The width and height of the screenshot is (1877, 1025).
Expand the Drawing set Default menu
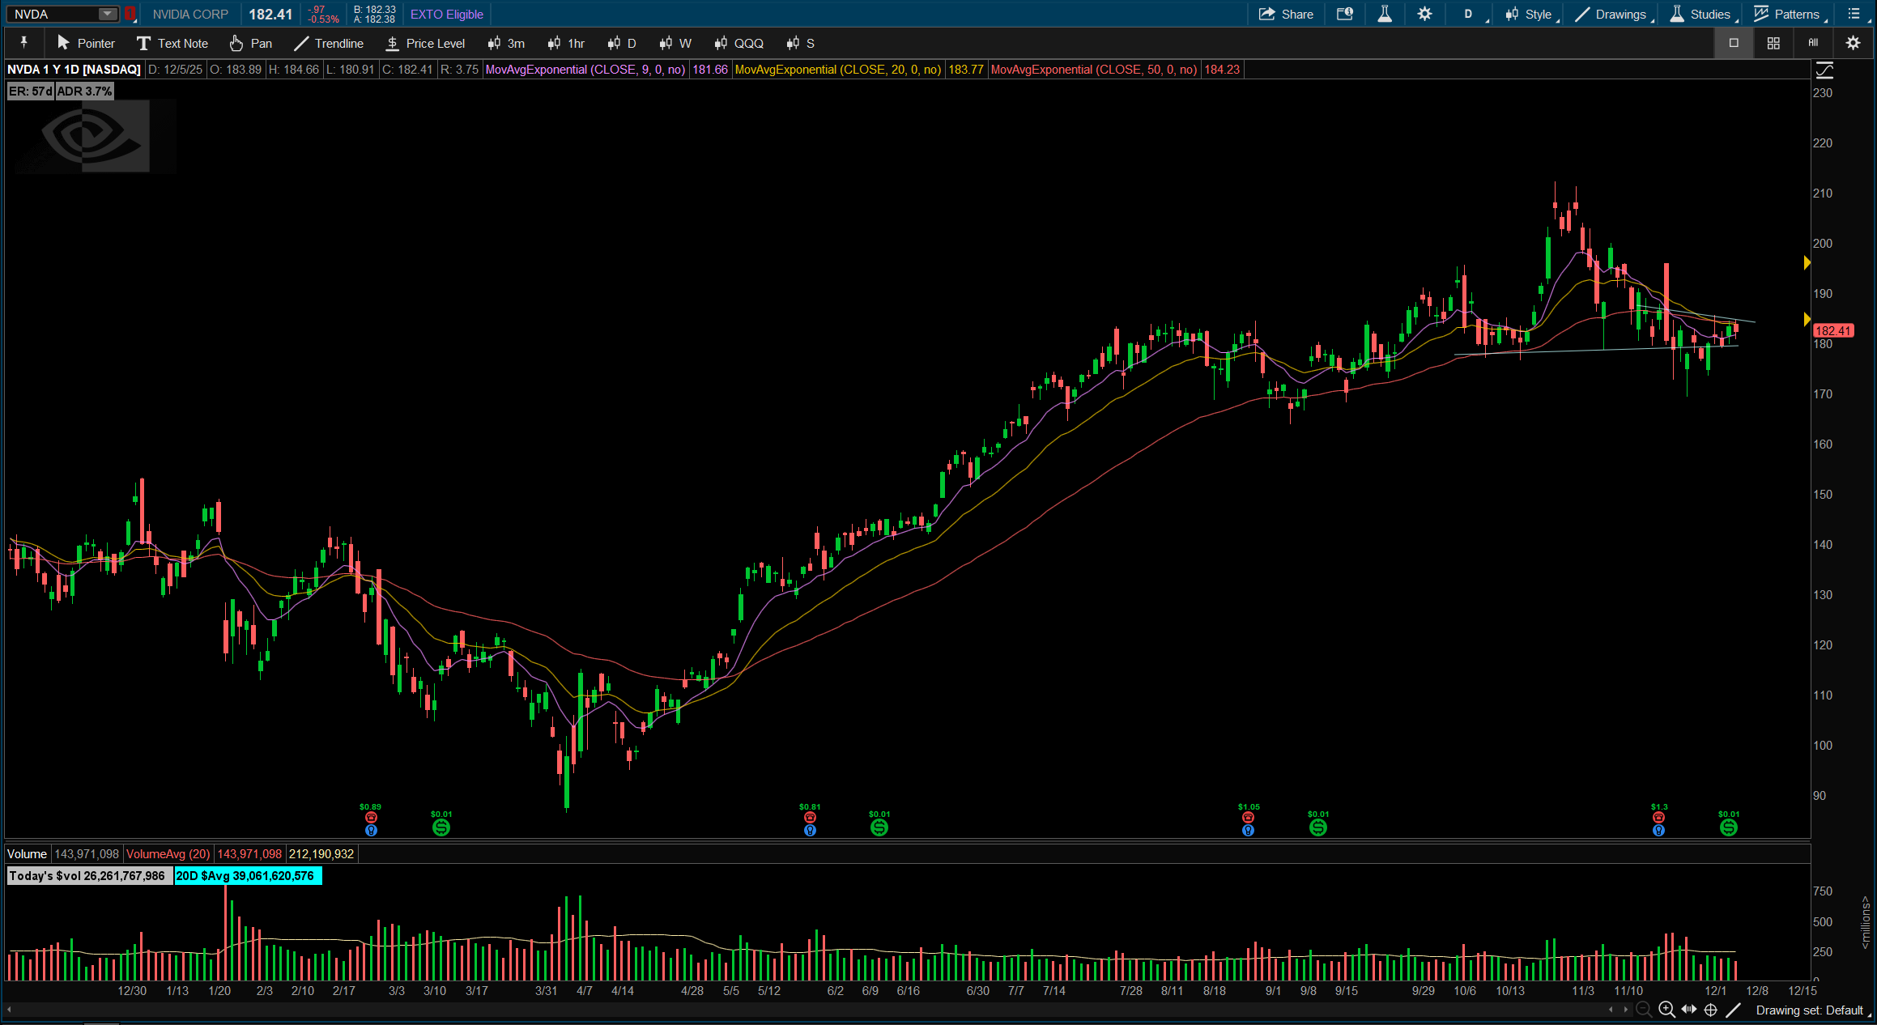point(1810,1010)
